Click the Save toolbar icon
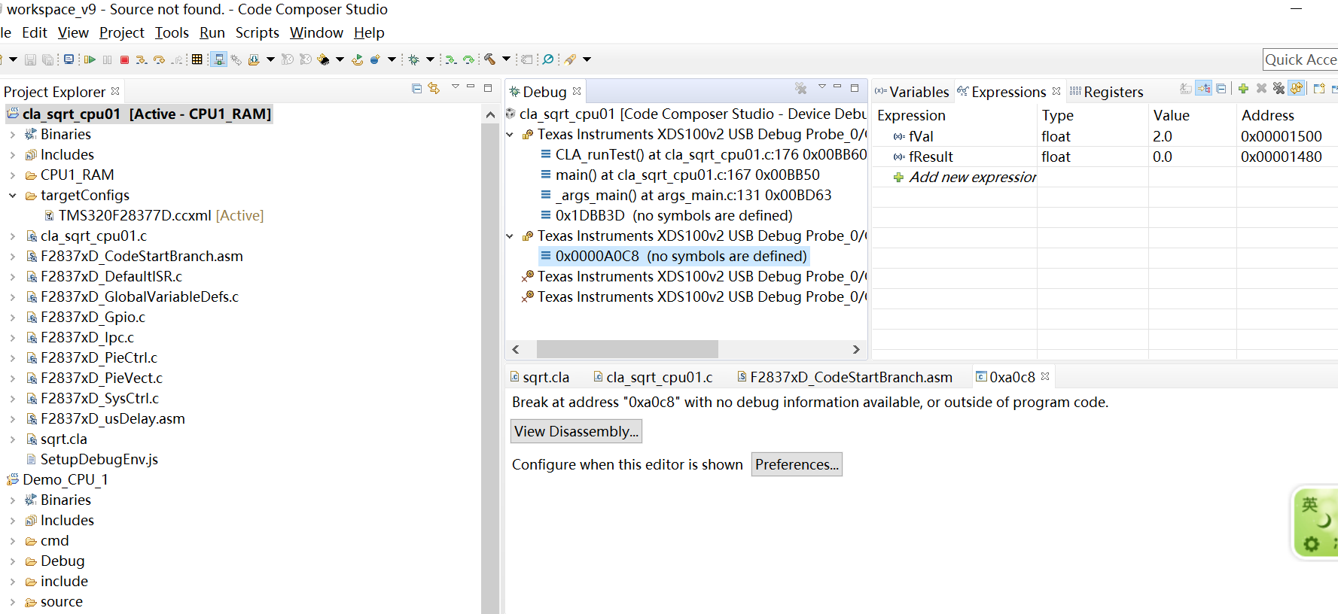The height and width of the screenshot is (614, 1338). click(x=31, y=59)
